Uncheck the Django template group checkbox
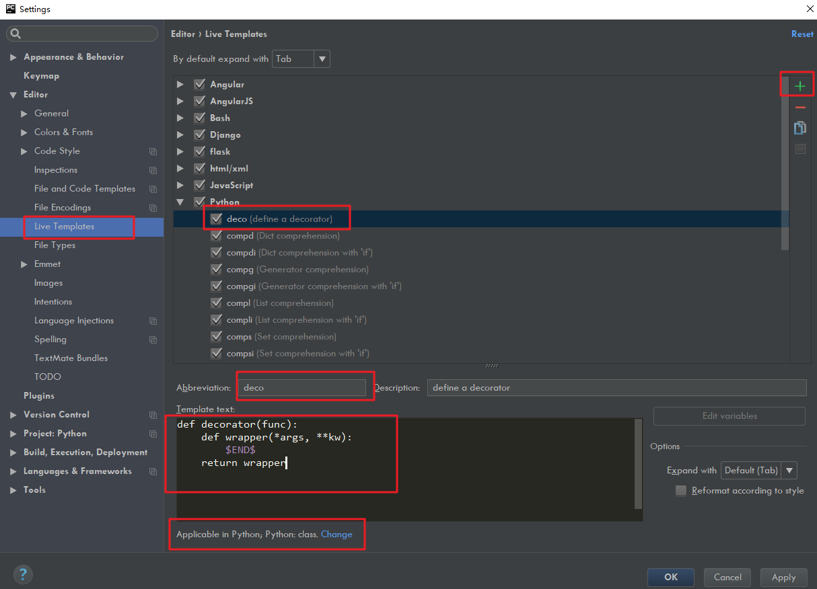This screenshot has width=817, height=589. point(199,134)
